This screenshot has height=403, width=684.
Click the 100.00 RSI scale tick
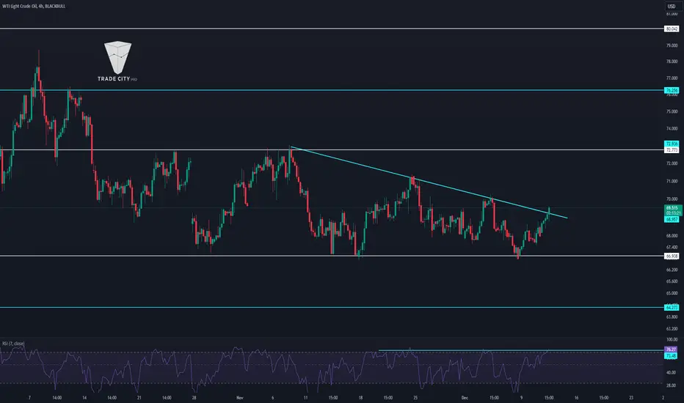(672, 339)
